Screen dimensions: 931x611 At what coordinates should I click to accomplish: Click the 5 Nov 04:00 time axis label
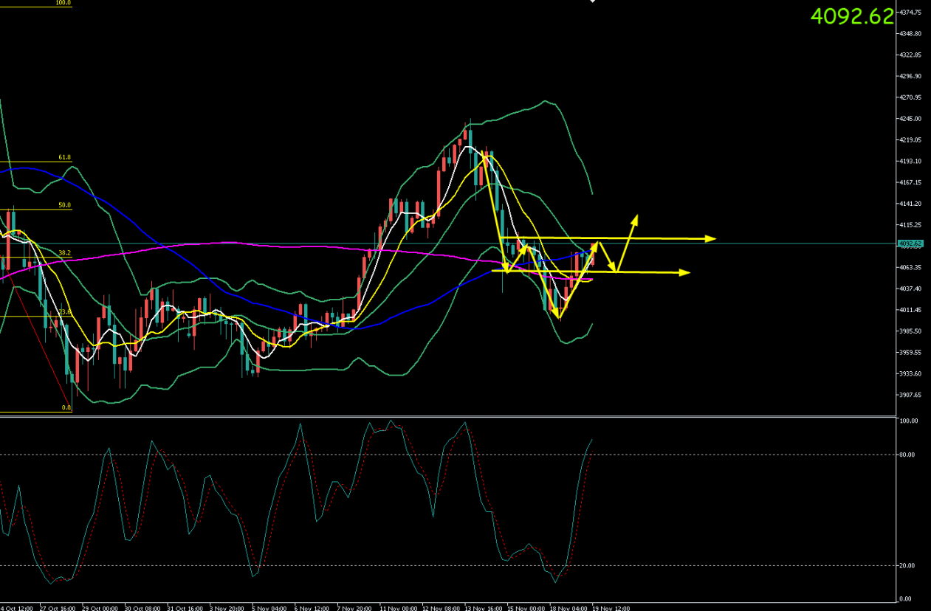(x=267, y=607)
